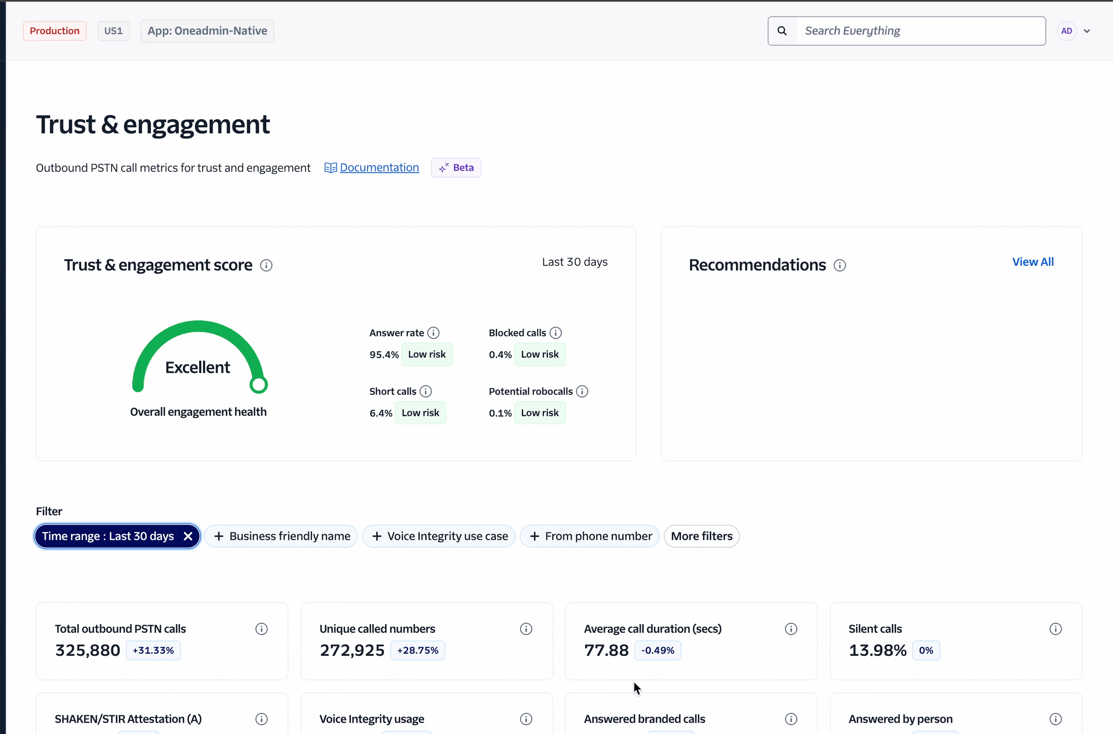This screenshot has height=734, width=1113.
Task: Click Potential robocalls Low risk badge
Action: click(540, 413)
